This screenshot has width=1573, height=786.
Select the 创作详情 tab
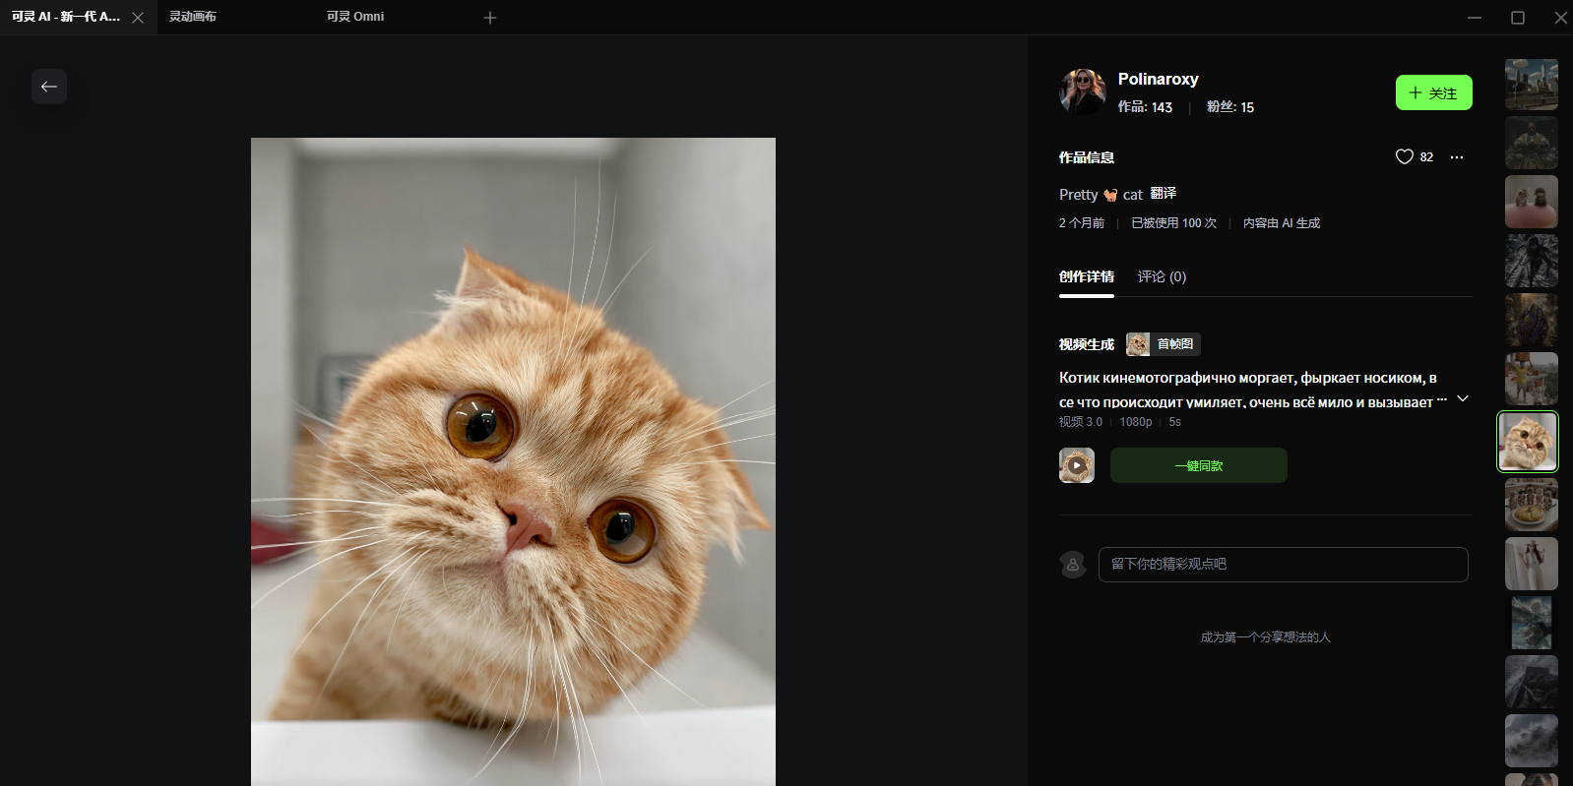click(x=1087, y=276)
